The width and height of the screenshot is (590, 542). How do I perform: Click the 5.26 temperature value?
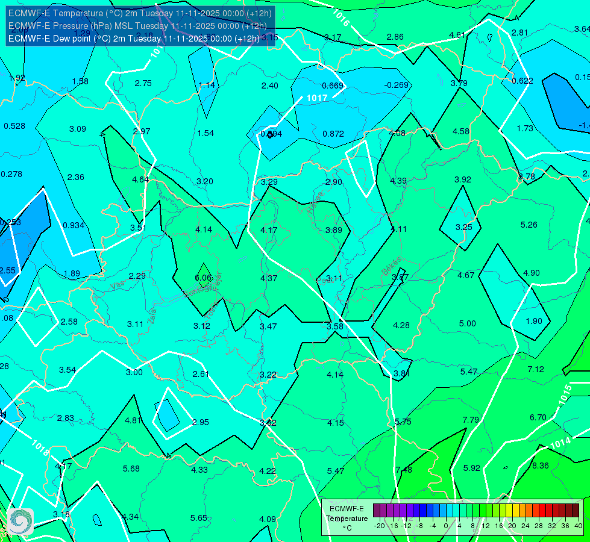[x=529, y=225]
